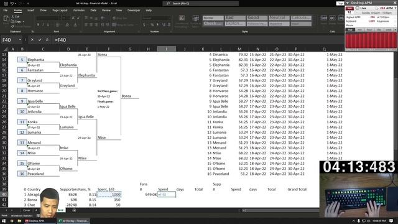Add a new sheet with plus button
Image resolution: width=398 pixels, height=224 pixels.
coord(74,210)
